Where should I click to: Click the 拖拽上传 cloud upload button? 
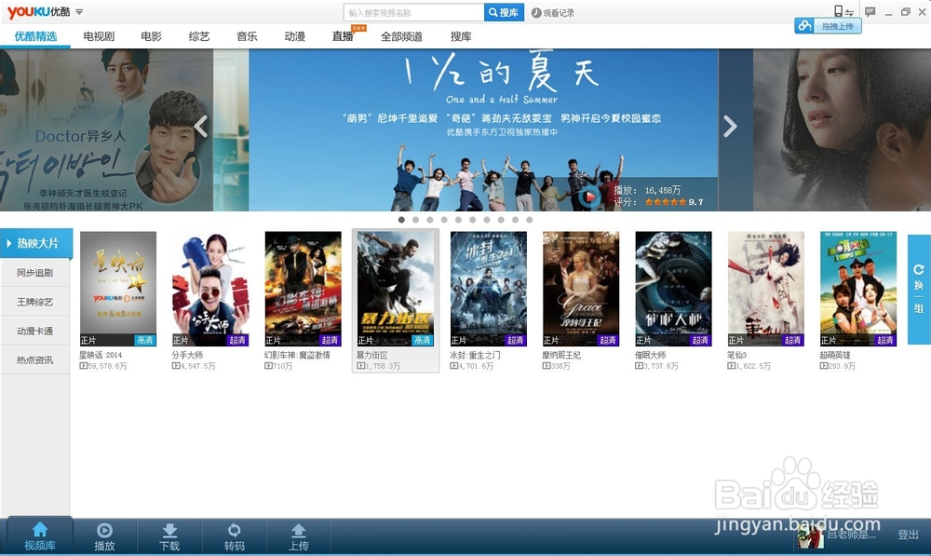pos(829,26)
